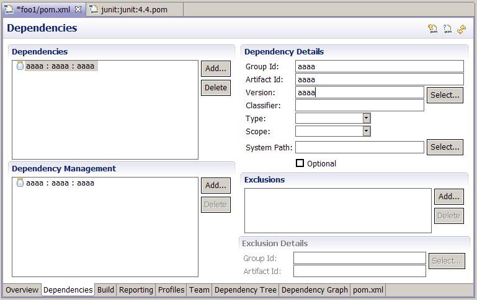Close the foo1/pom.xml editor tab
Viewport: 477px width, 300px height.
(x=78, y=9)
